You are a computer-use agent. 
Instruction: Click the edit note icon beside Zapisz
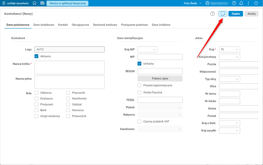tap(223, 14)
